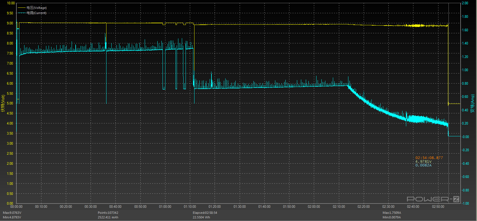Select the 00:30:00 time axis label
The height and width of the screenshot is (221, 477).
point(91,207)
